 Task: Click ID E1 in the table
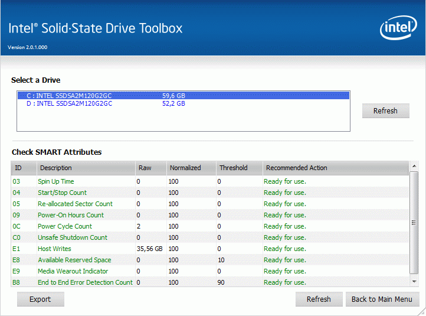point(17,249)
